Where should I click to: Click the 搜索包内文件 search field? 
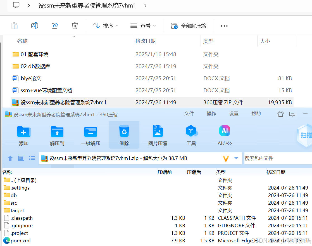coord(278,158)
